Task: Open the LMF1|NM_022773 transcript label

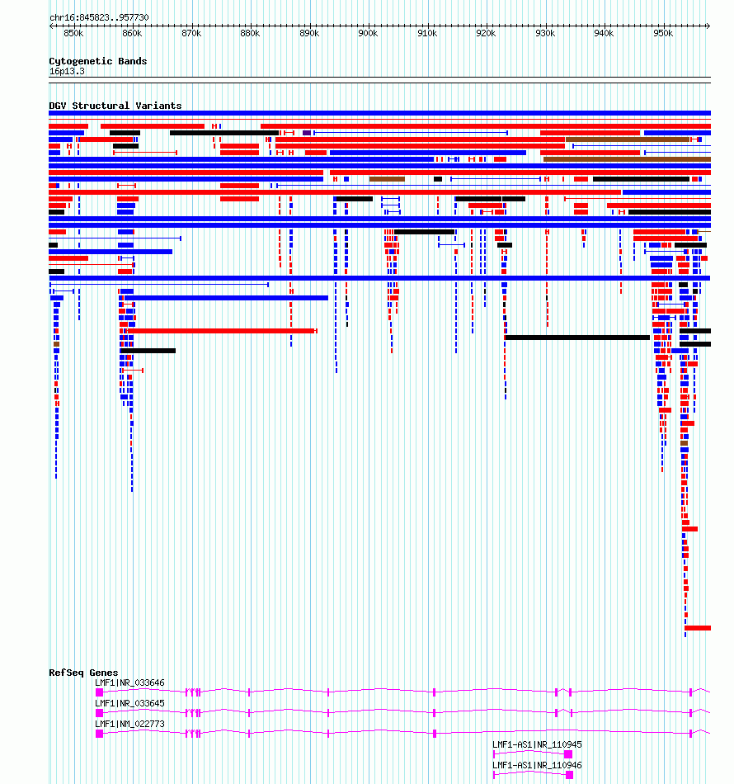Action: coord(129,724)
